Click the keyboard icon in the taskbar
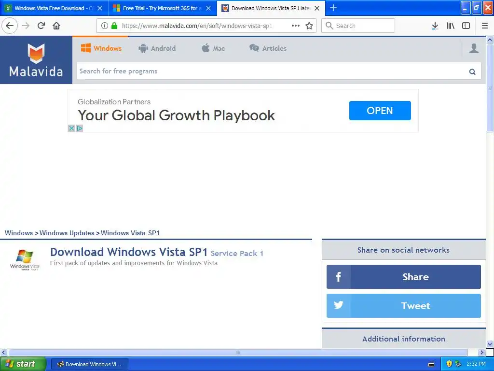 point(431,364)
